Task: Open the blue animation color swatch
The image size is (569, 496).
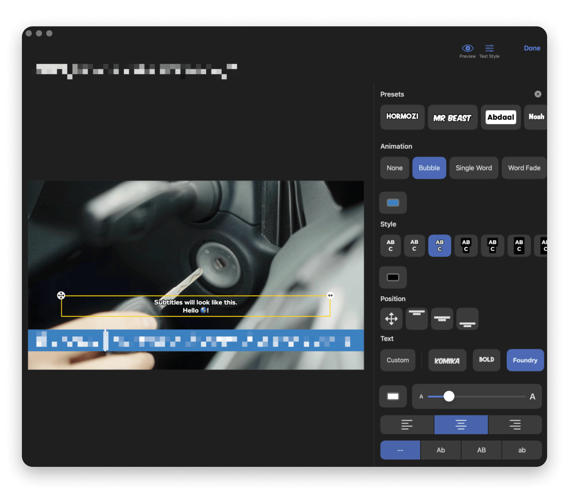Action: (x=393, y=203)
